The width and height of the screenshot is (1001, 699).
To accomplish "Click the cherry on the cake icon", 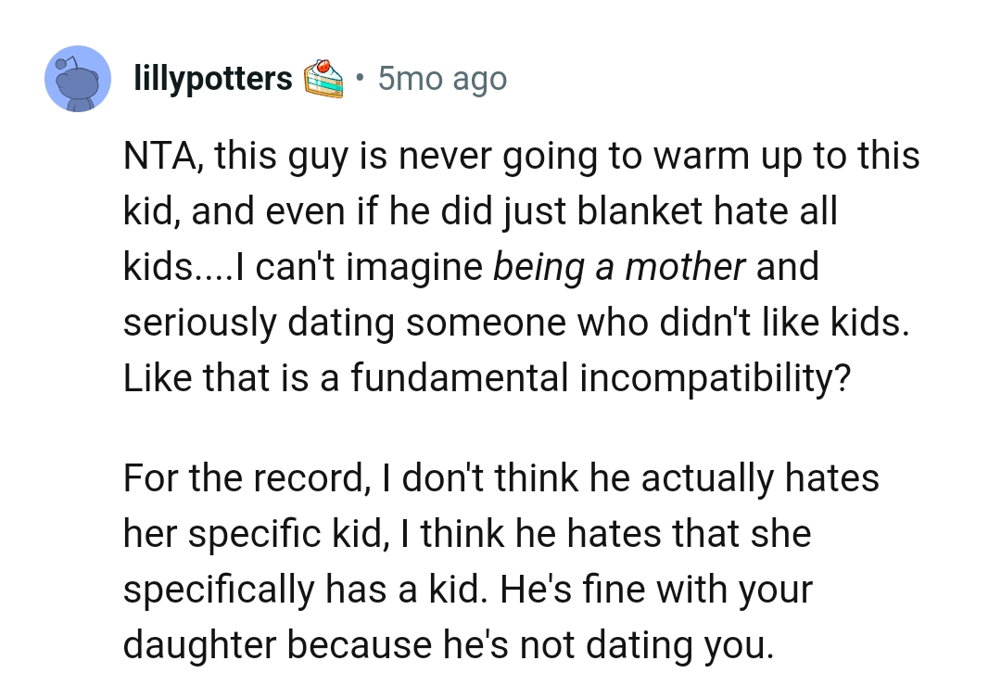I will coord(324,67).
